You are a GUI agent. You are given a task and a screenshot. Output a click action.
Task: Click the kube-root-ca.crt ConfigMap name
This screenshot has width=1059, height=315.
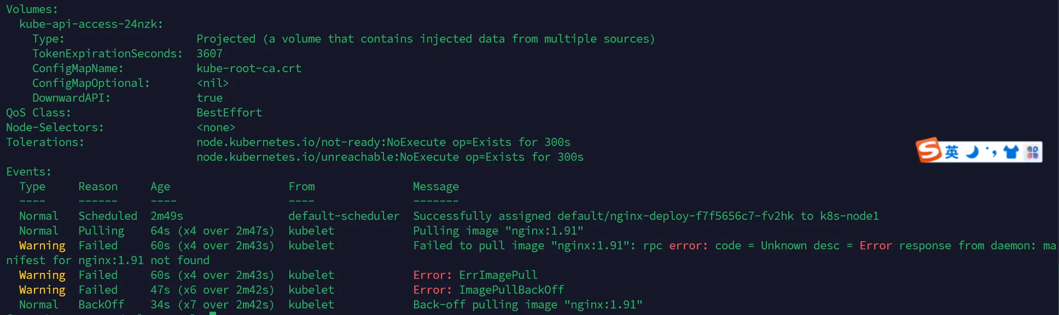click(x=249, y=68)
